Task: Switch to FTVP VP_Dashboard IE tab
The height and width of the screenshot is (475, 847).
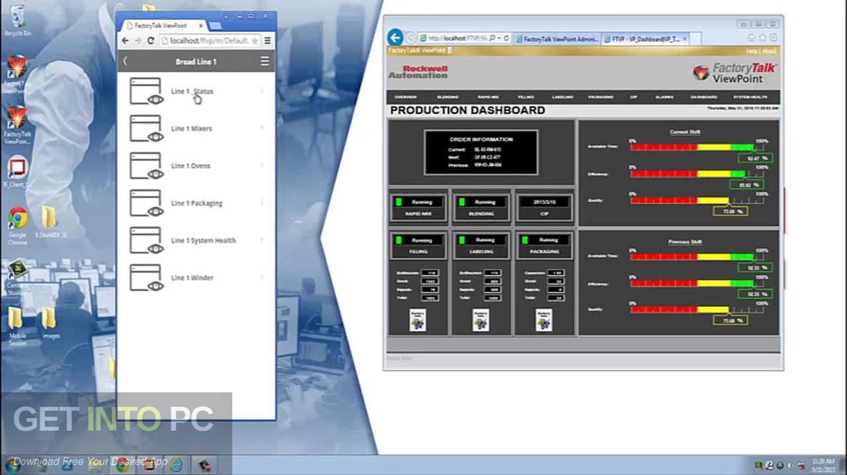Action: tap(645, 39)
